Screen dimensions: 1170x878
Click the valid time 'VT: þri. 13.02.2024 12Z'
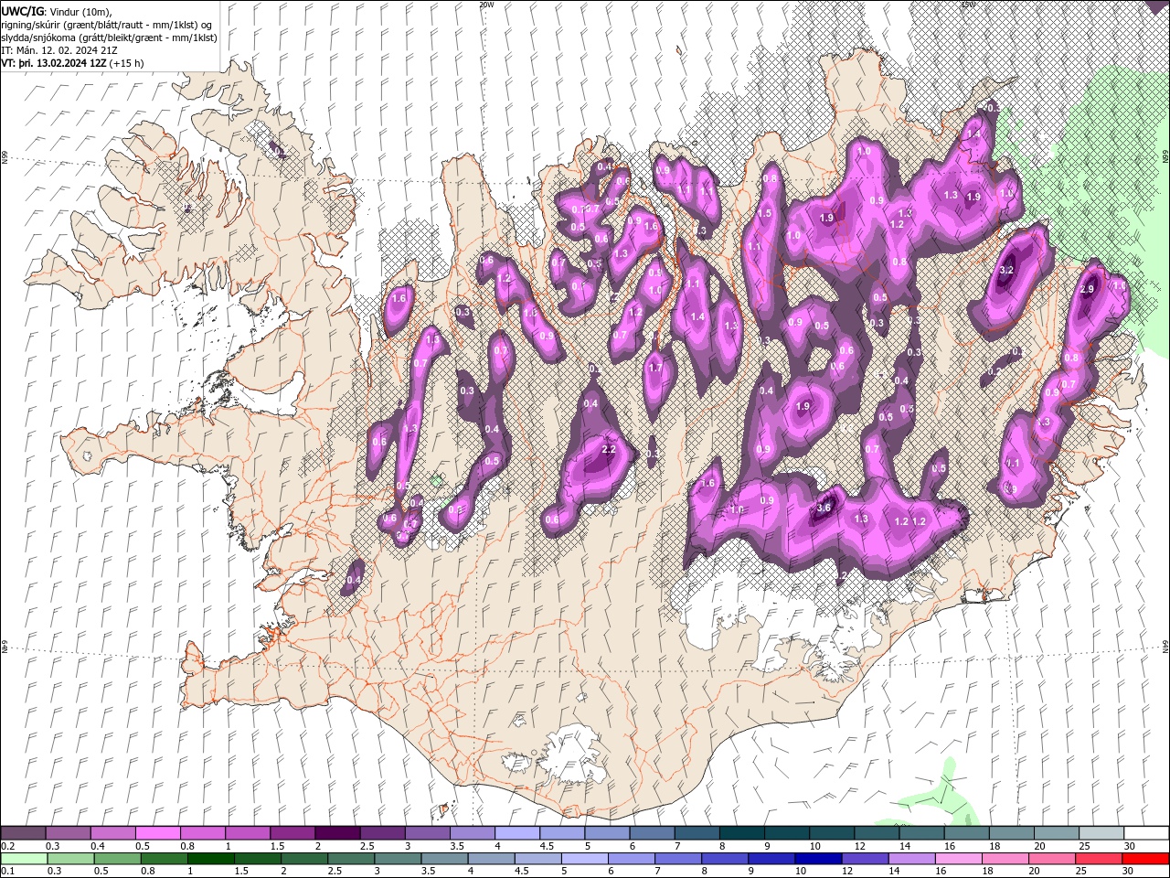pos(54,63)
